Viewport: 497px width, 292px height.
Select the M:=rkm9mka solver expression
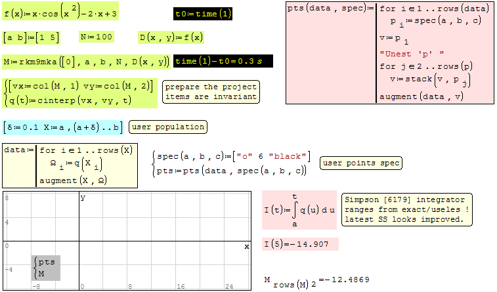click(86, 62)
